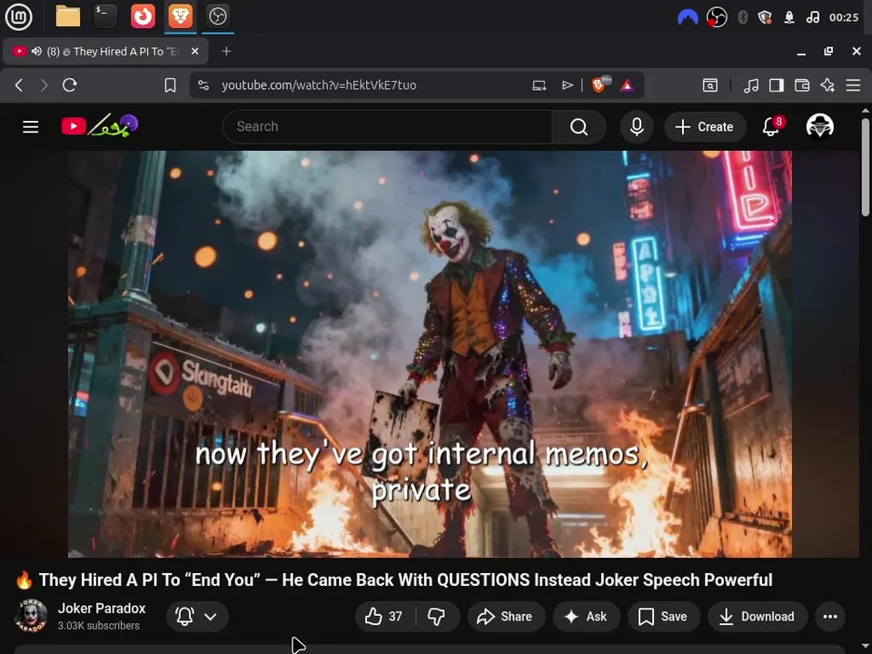Click the video player to pause
Image resolution: width=872 pixels, height=654 pixels.
pos(430,353)
